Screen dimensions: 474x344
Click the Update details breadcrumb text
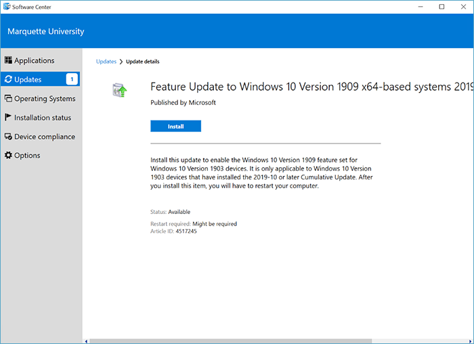pos(143,62)
